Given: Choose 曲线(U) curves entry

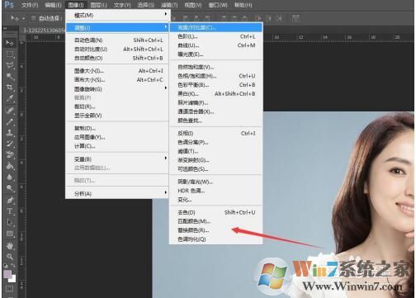Looking at the screenshot, I should [x=216, y=45].
